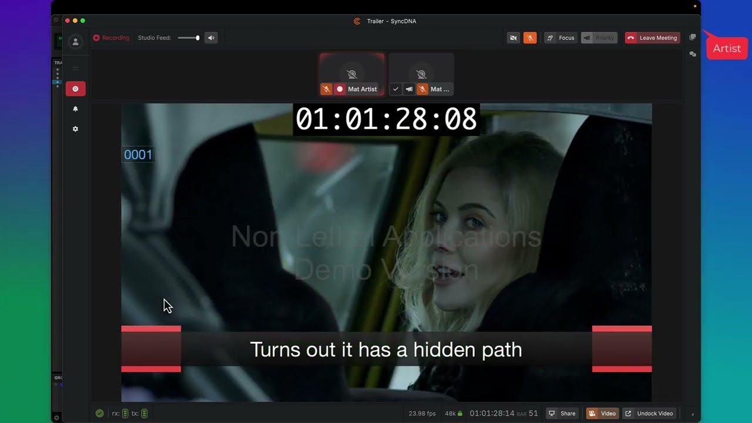Click the 23.98 fps readout
This screenshot has width=752, height=423.
point(422,414)
